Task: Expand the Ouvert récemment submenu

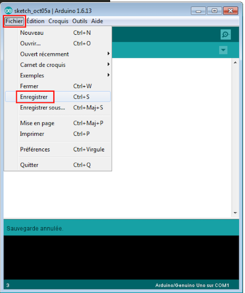Action: (x=58, y=54)
